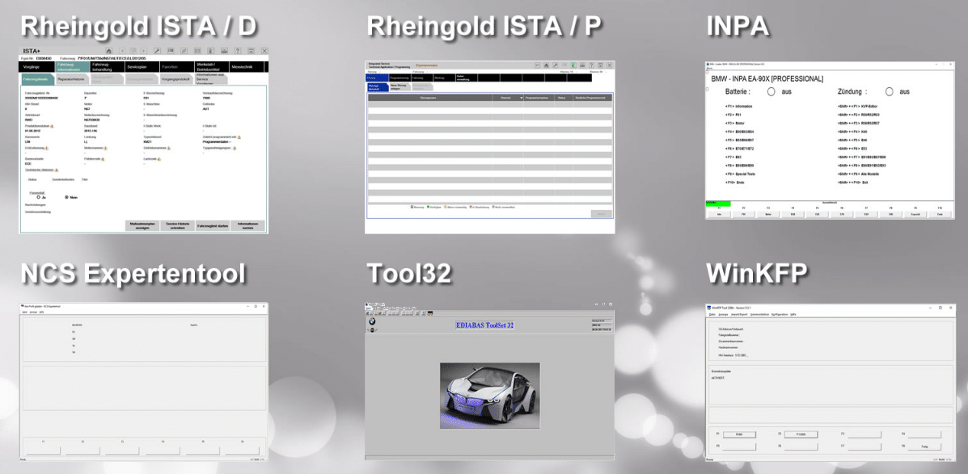Click the Zündung status indicator circle
968x474 pixels.
pos(890,92)
